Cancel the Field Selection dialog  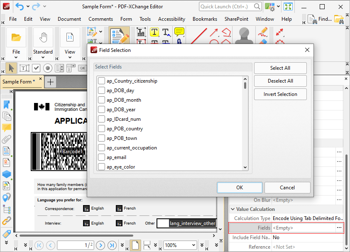point(287,188)
